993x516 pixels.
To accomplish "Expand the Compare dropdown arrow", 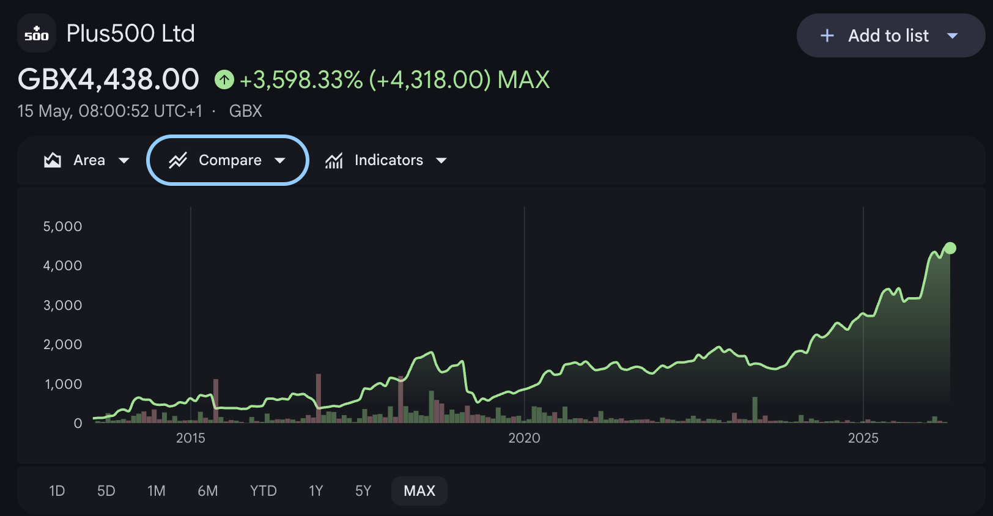I will (280, 160).
